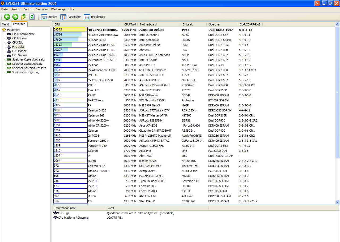The image size is (340, 242).
Task: Click the 24073 score bar
Action: [70, 30]
